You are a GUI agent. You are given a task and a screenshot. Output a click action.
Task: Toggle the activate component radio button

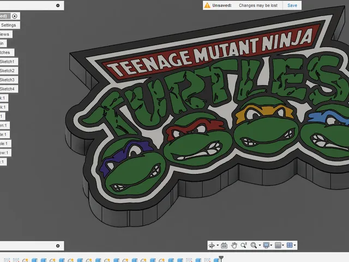tap(15, 16)
